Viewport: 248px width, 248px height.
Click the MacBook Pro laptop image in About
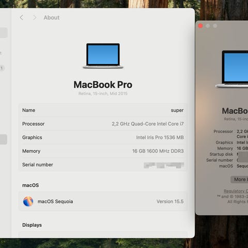coord(103,56)
